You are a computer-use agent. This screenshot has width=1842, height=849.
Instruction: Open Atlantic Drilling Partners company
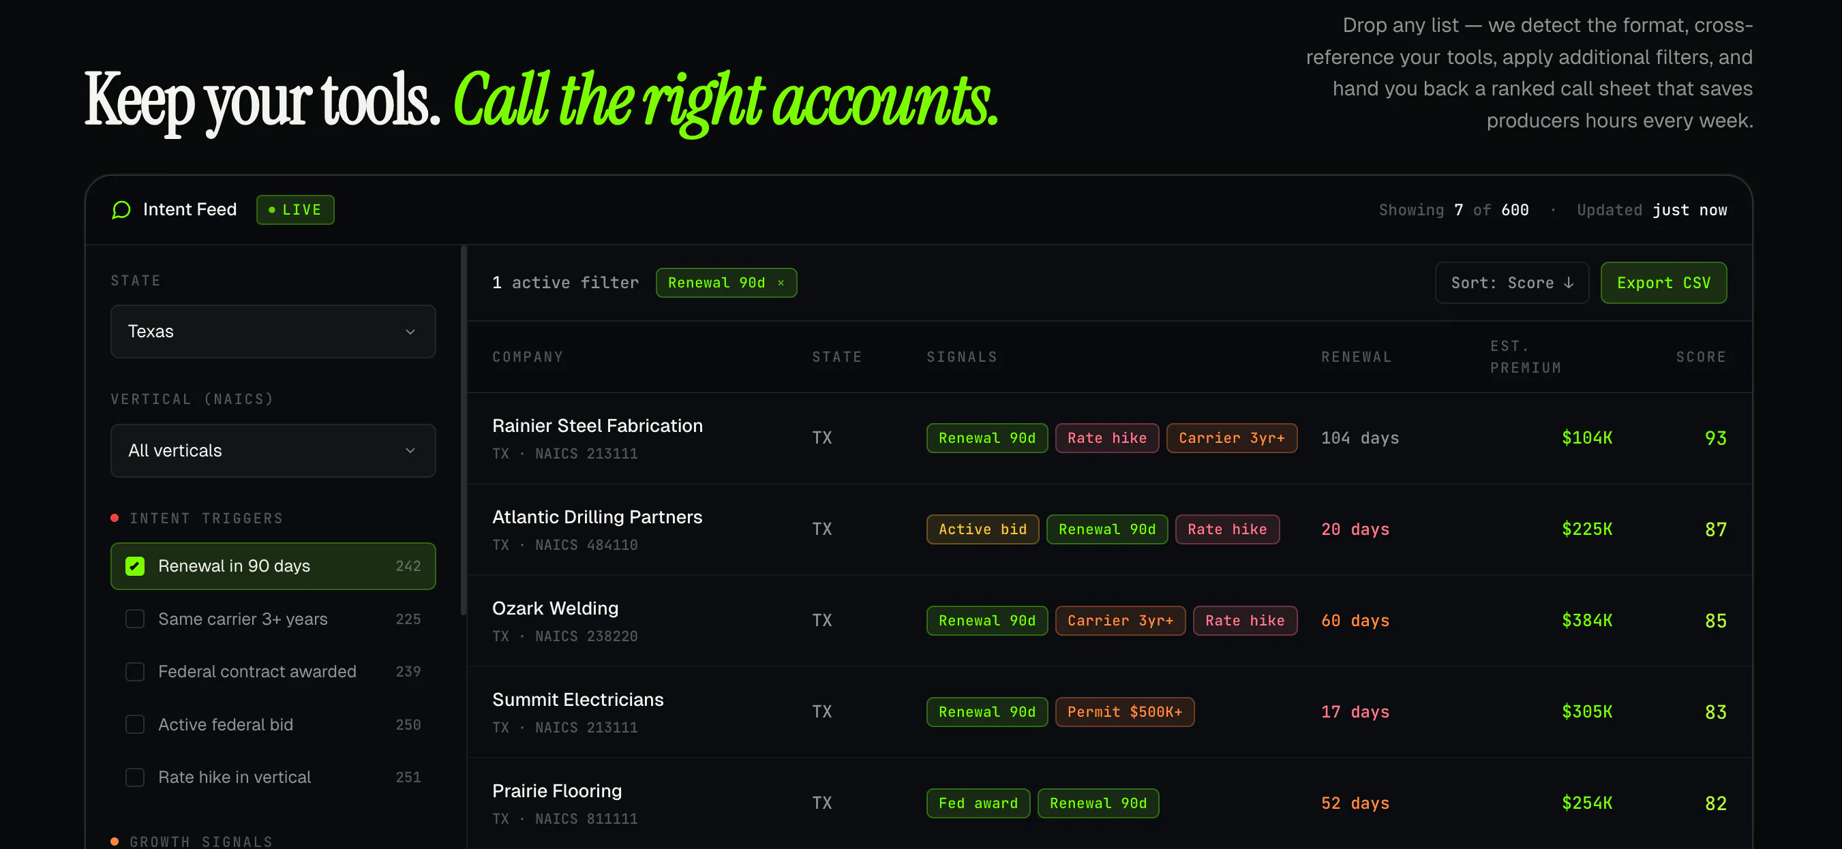(597, 516)
